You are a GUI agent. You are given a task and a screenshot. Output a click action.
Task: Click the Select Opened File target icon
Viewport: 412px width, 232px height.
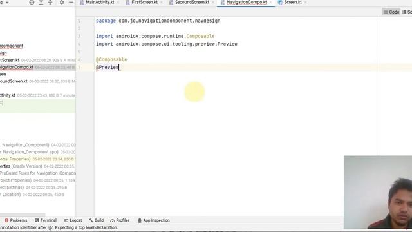pos(32,3)
